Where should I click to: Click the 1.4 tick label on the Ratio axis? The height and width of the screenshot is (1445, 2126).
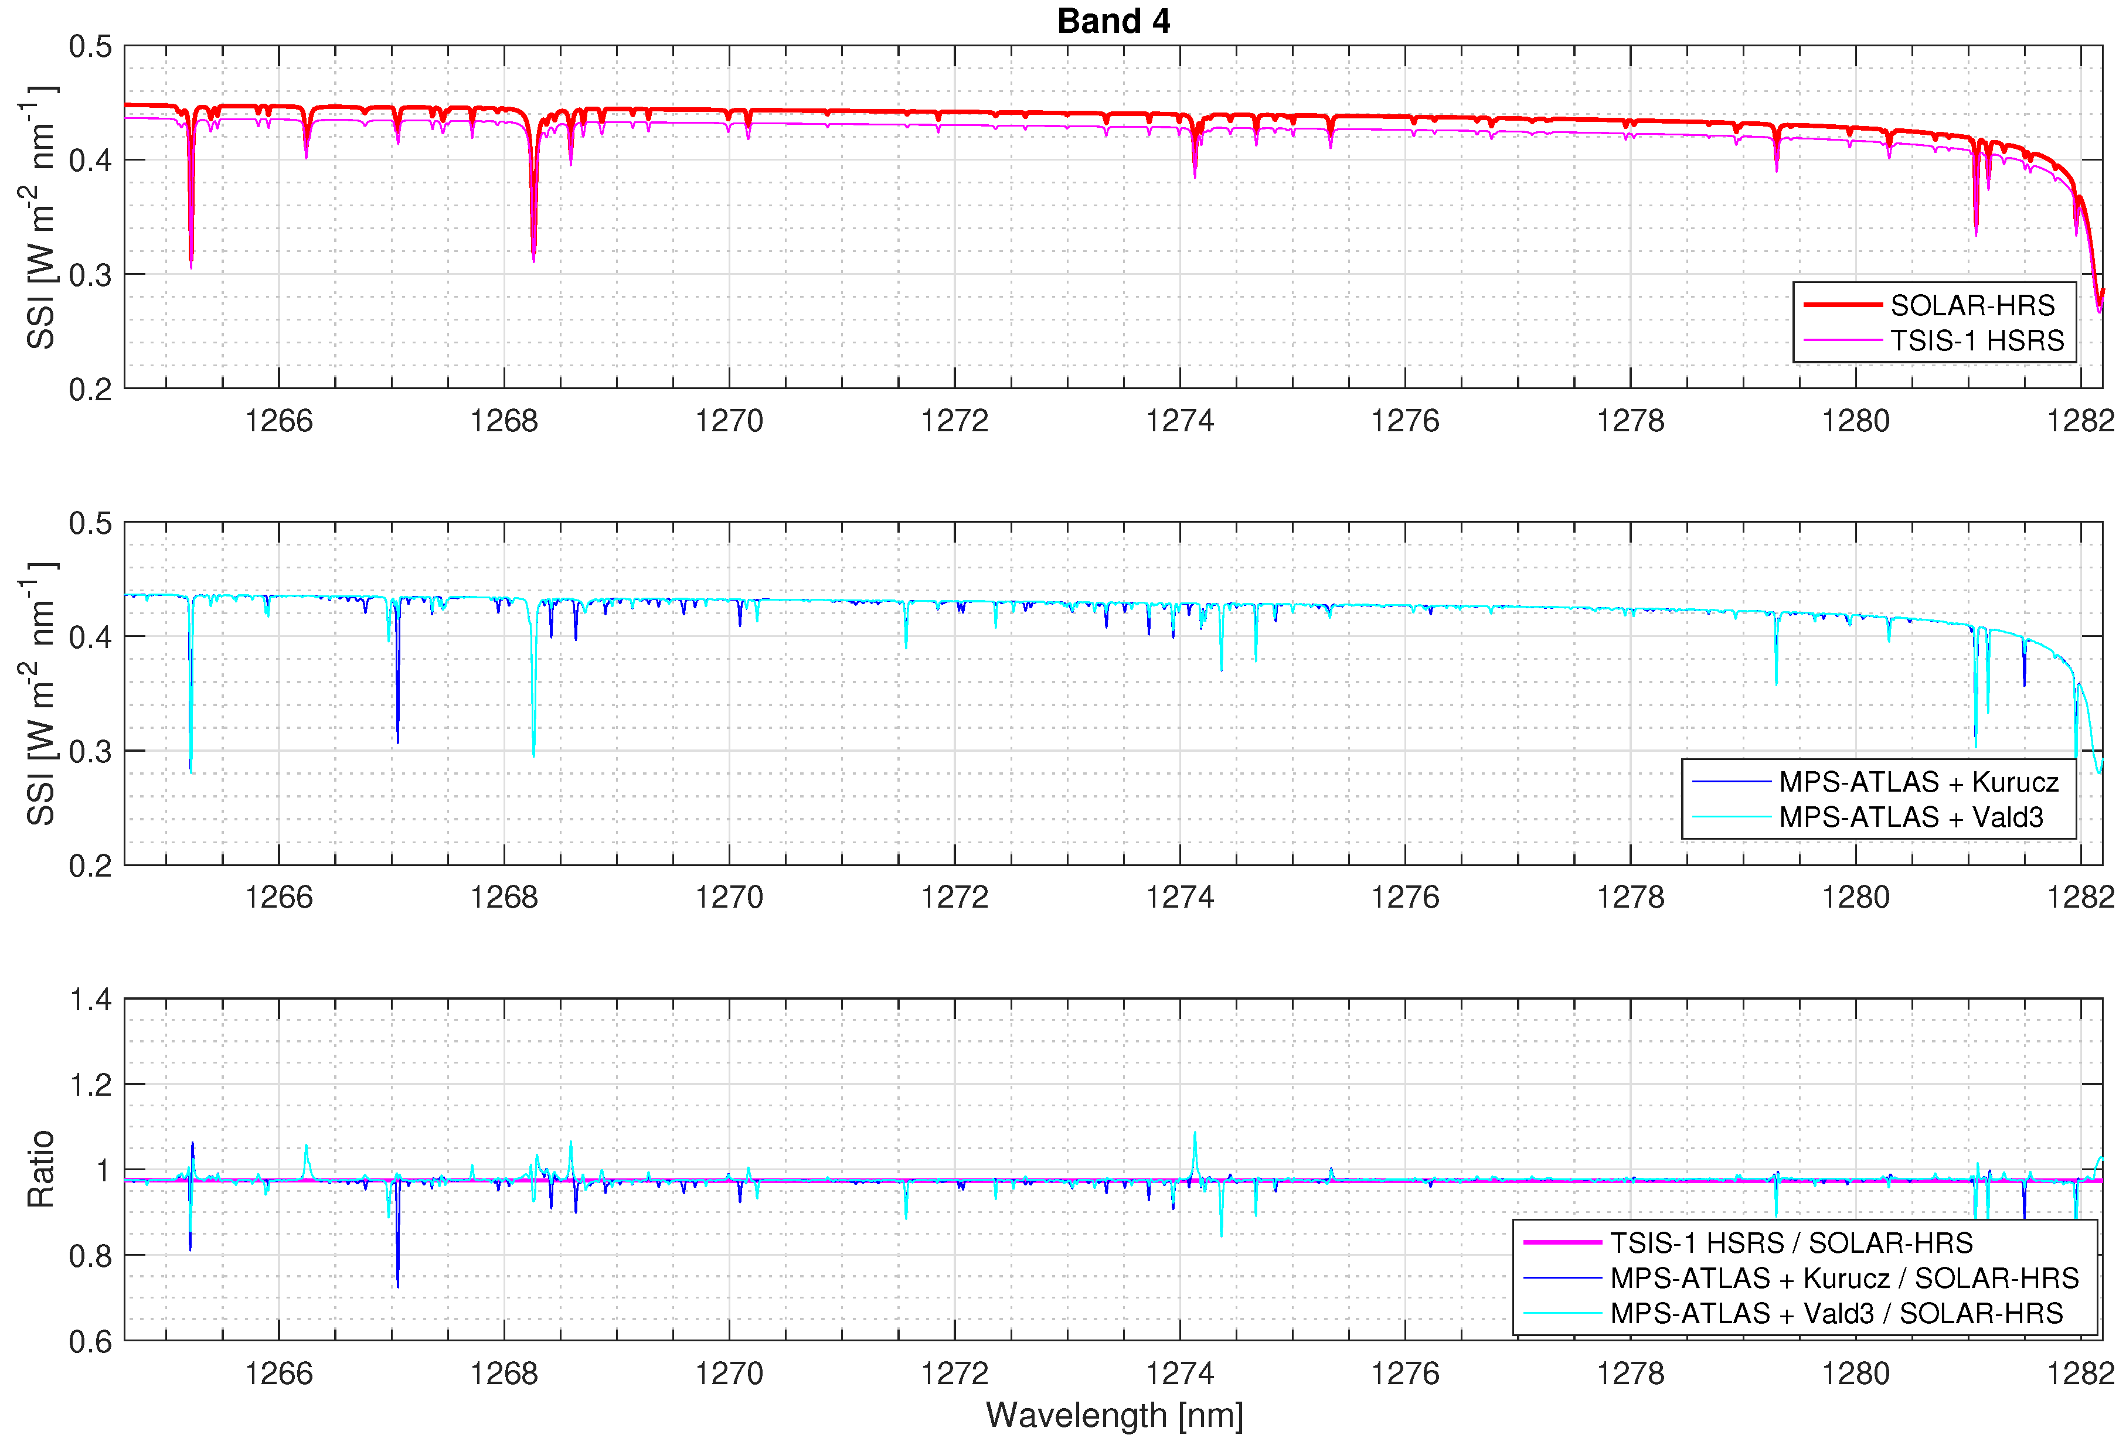click(x=91, y=1000)
